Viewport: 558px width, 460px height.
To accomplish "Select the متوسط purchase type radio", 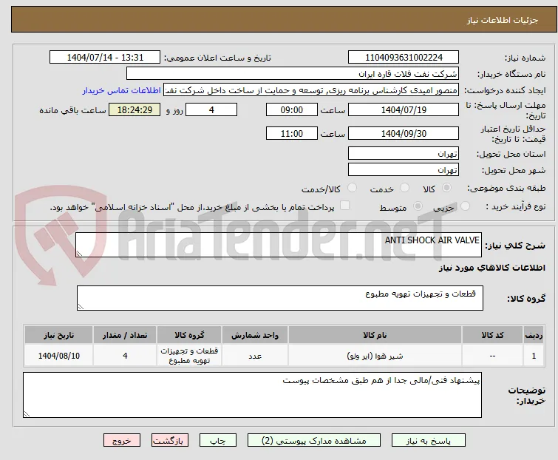I will tap(418, 206).
